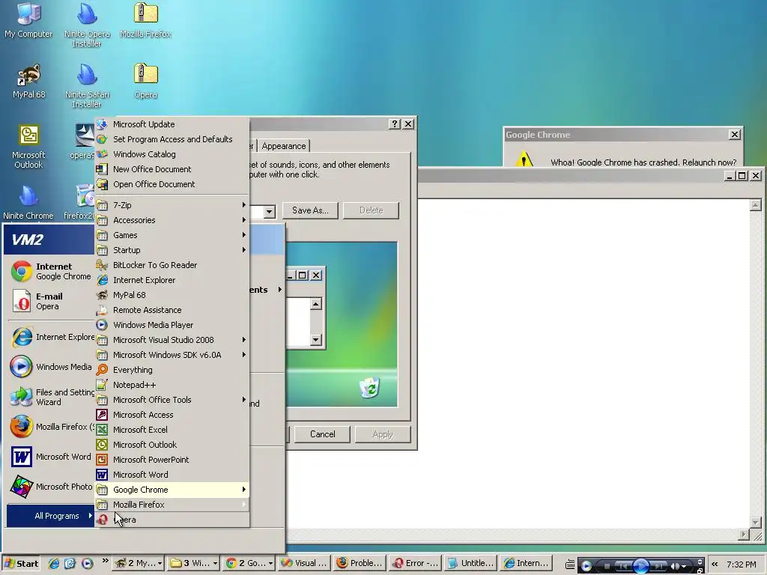Open Windows Media Player quick launch icon

[x=87, y=563]
